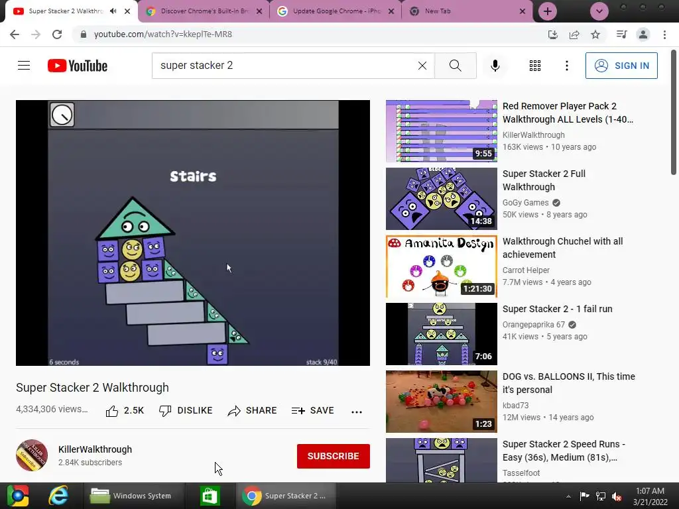This screenshot has height=509, width=679.
Task: Open the Super Stacker 2 - 1 fail run title
Action: [x=557, y=309]
